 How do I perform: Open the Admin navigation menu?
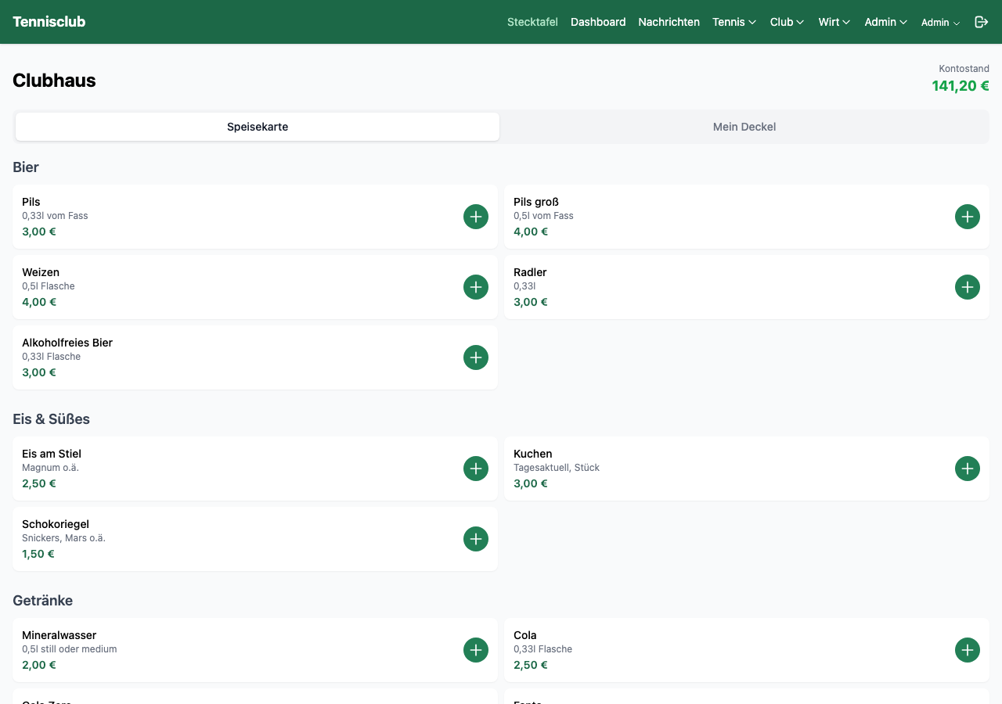pos(885,22)
